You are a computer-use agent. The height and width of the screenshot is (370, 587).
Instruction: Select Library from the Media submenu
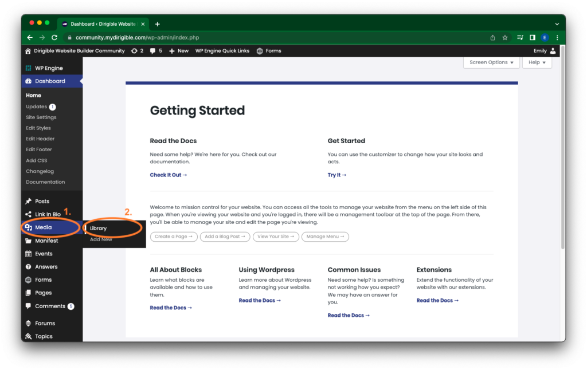tap(97, 227)
